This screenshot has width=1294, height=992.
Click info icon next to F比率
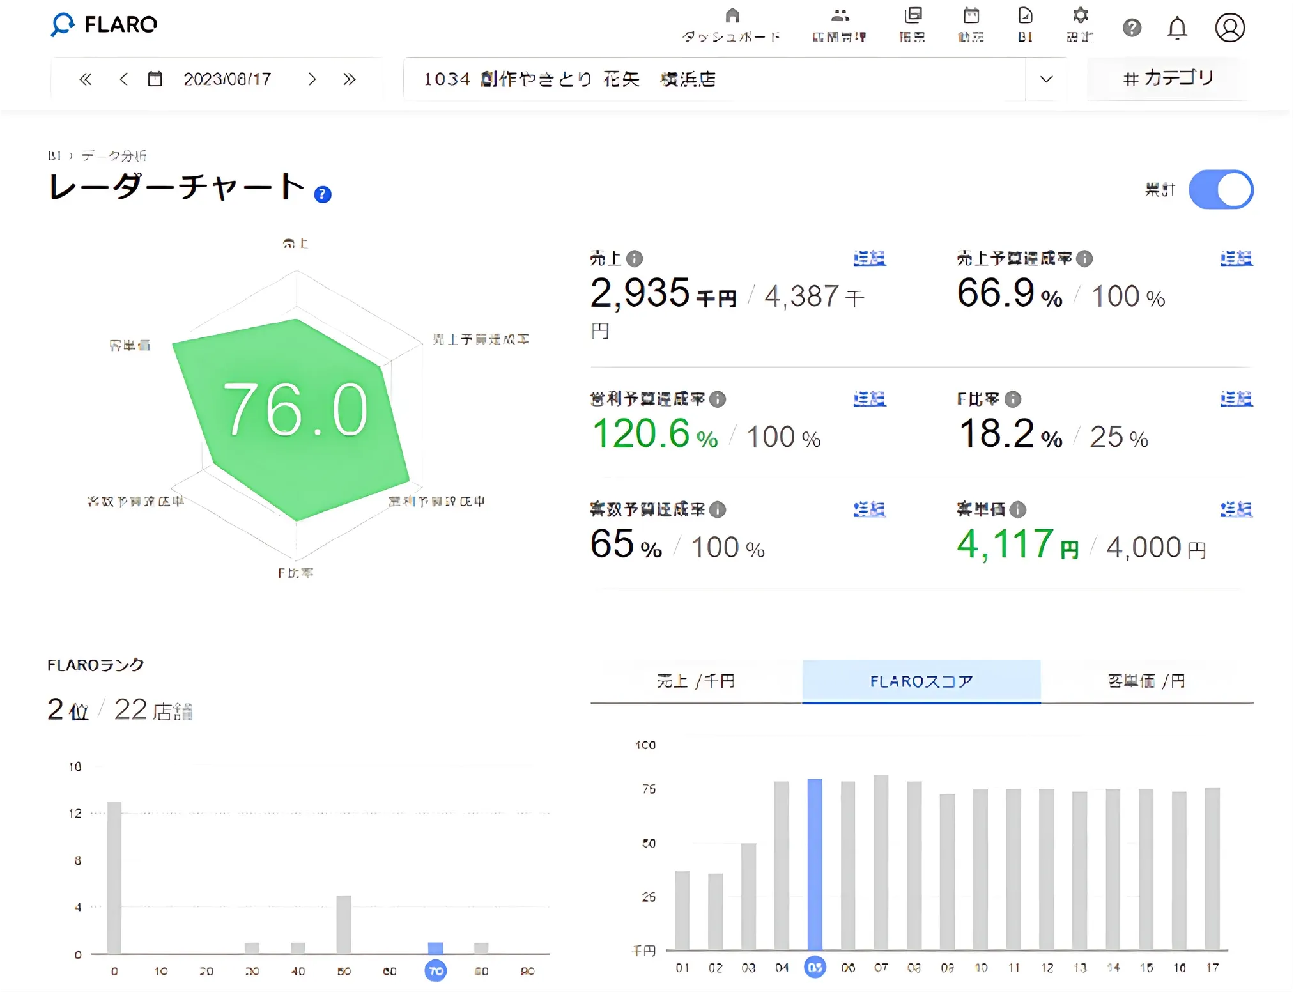(x=1012, y=399)
